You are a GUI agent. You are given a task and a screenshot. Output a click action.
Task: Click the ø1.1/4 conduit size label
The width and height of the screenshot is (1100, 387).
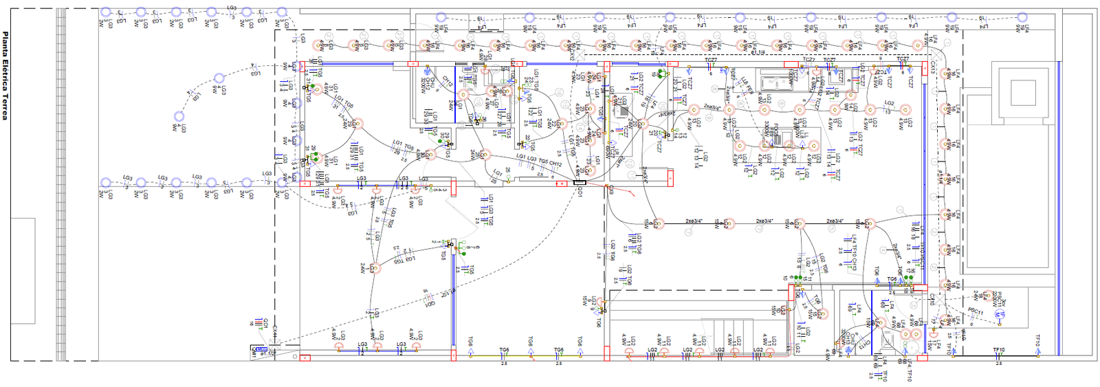pyautogui.click(x=758, y=52)
